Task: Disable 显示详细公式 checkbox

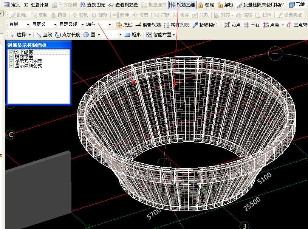Action: (12, 66)
